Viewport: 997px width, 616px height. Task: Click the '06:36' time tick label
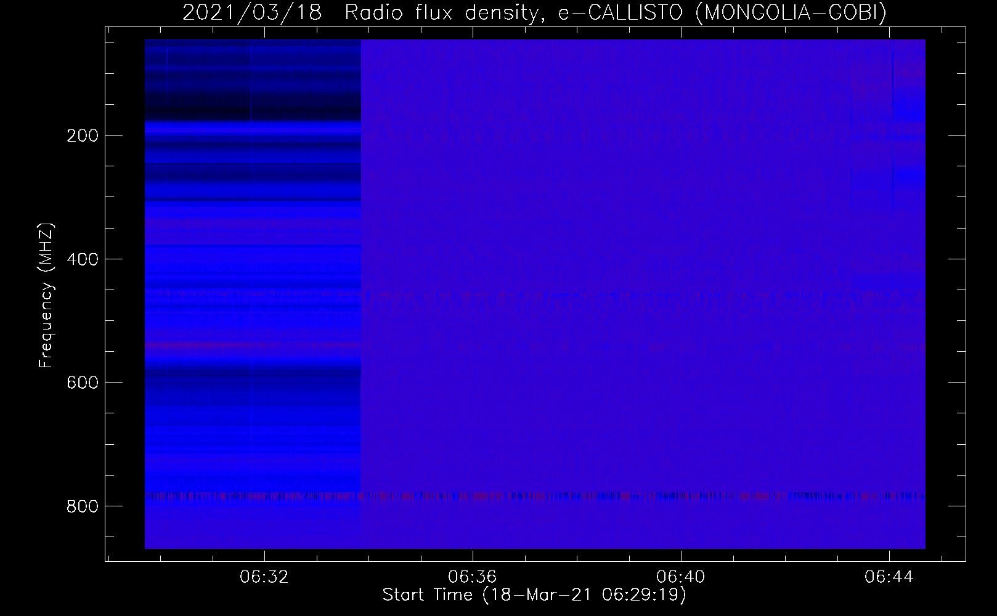(473, 577)
